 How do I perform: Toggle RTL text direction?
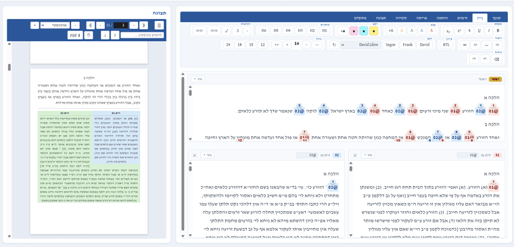coord(446,45)
